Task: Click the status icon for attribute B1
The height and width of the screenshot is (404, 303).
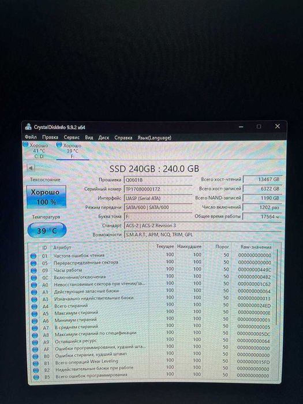Action: pos(36,363)
